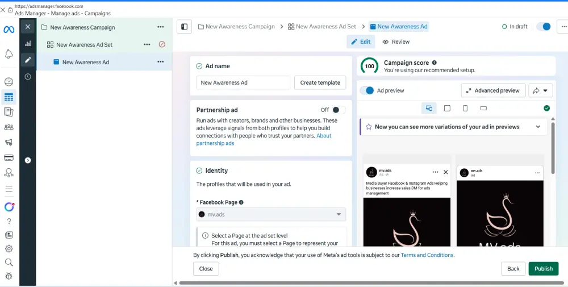Open Meta AI colorful circle icon
The height and width of the screenshot is (287, 568).
9,207
